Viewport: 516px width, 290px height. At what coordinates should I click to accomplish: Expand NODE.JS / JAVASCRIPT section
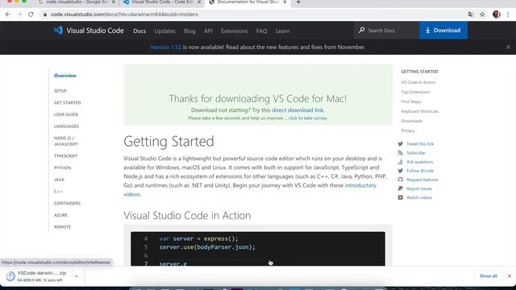click(x=66, y=141)
